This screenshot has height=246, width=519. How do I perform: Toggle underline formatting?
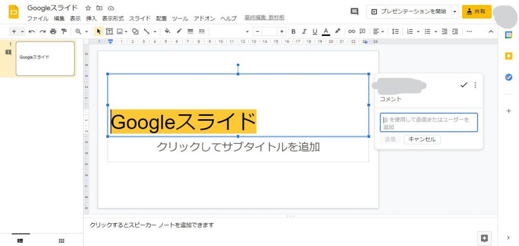point(315,32)
